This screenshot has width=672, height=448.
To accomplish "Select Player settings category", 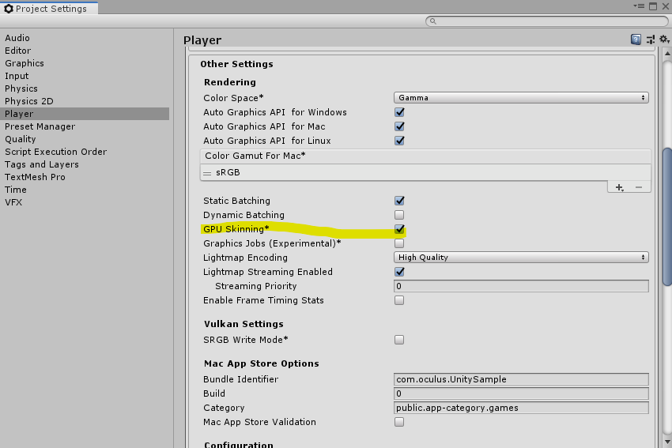I will 85,114.
